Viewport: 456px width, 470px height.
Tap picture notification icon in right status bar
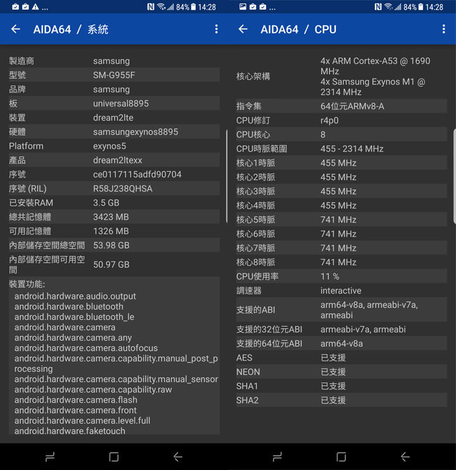click(x=243, y=7)
